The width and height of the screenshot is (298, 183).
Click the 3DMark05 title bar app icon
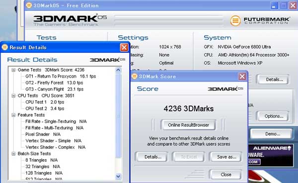pyautogui.click(x=29, y=5)
